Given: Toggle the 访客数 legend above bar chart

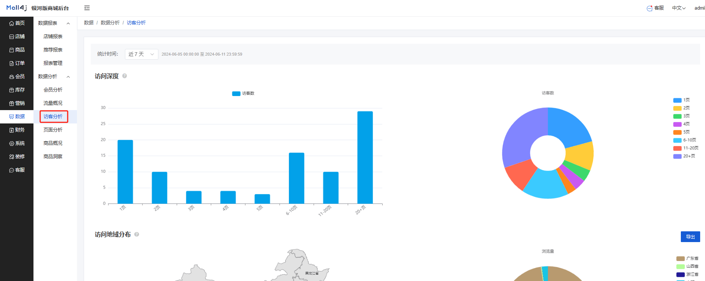Looking at the screenshot, I should click(243, 93).
